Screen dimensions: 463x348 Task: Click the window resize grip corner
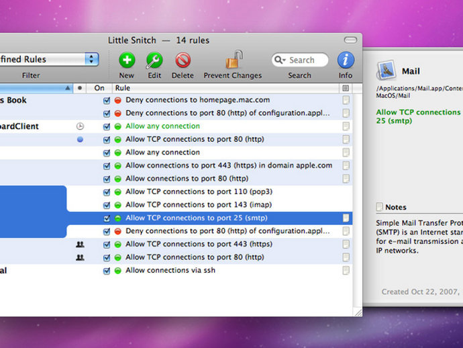pyautogui.click(x=358, y=312)
